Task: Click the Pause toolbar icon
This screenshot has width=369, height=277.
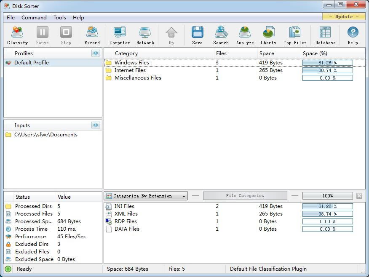Action: [43, 35]
